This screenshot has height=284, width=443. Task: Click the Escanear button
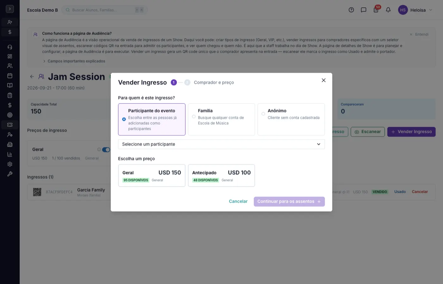pos(368,132)
